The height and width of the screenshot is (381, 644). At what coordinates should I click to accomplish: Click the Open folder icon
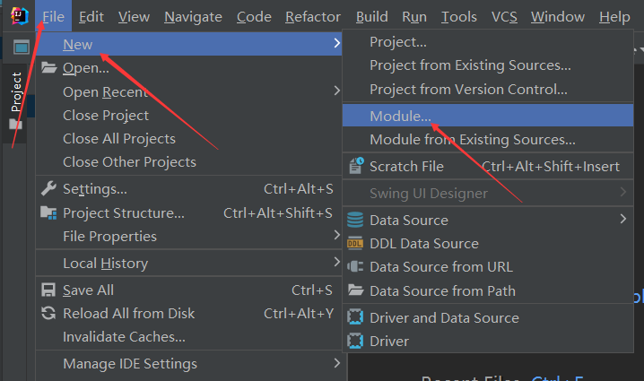click(x=48, y=69)
